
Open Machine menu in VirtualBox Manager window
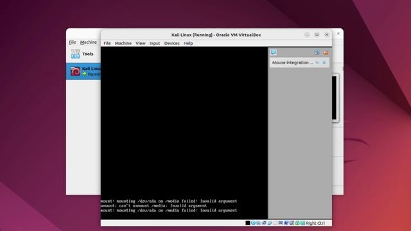pyautogui.click(x=89, y=42)
